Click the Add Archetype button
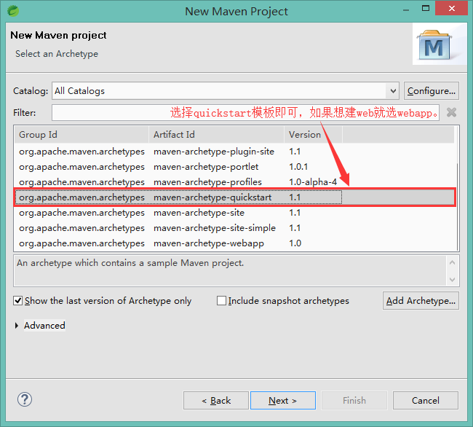 tap(421, 300)
